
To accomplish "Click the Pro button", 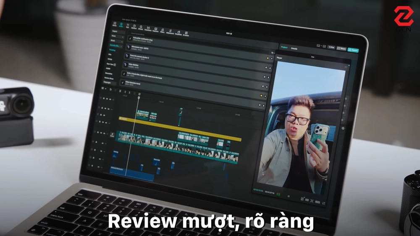I will click(x=331, y=47).
